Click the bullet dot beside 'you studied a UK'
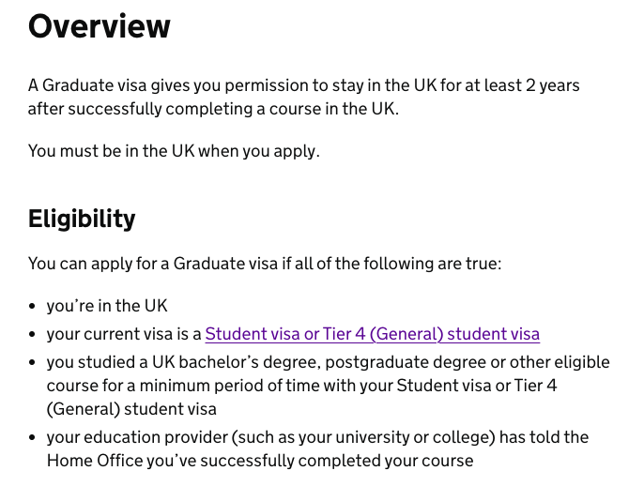The image size is (644, 486). pyautogui.click(x=33, y=363)
